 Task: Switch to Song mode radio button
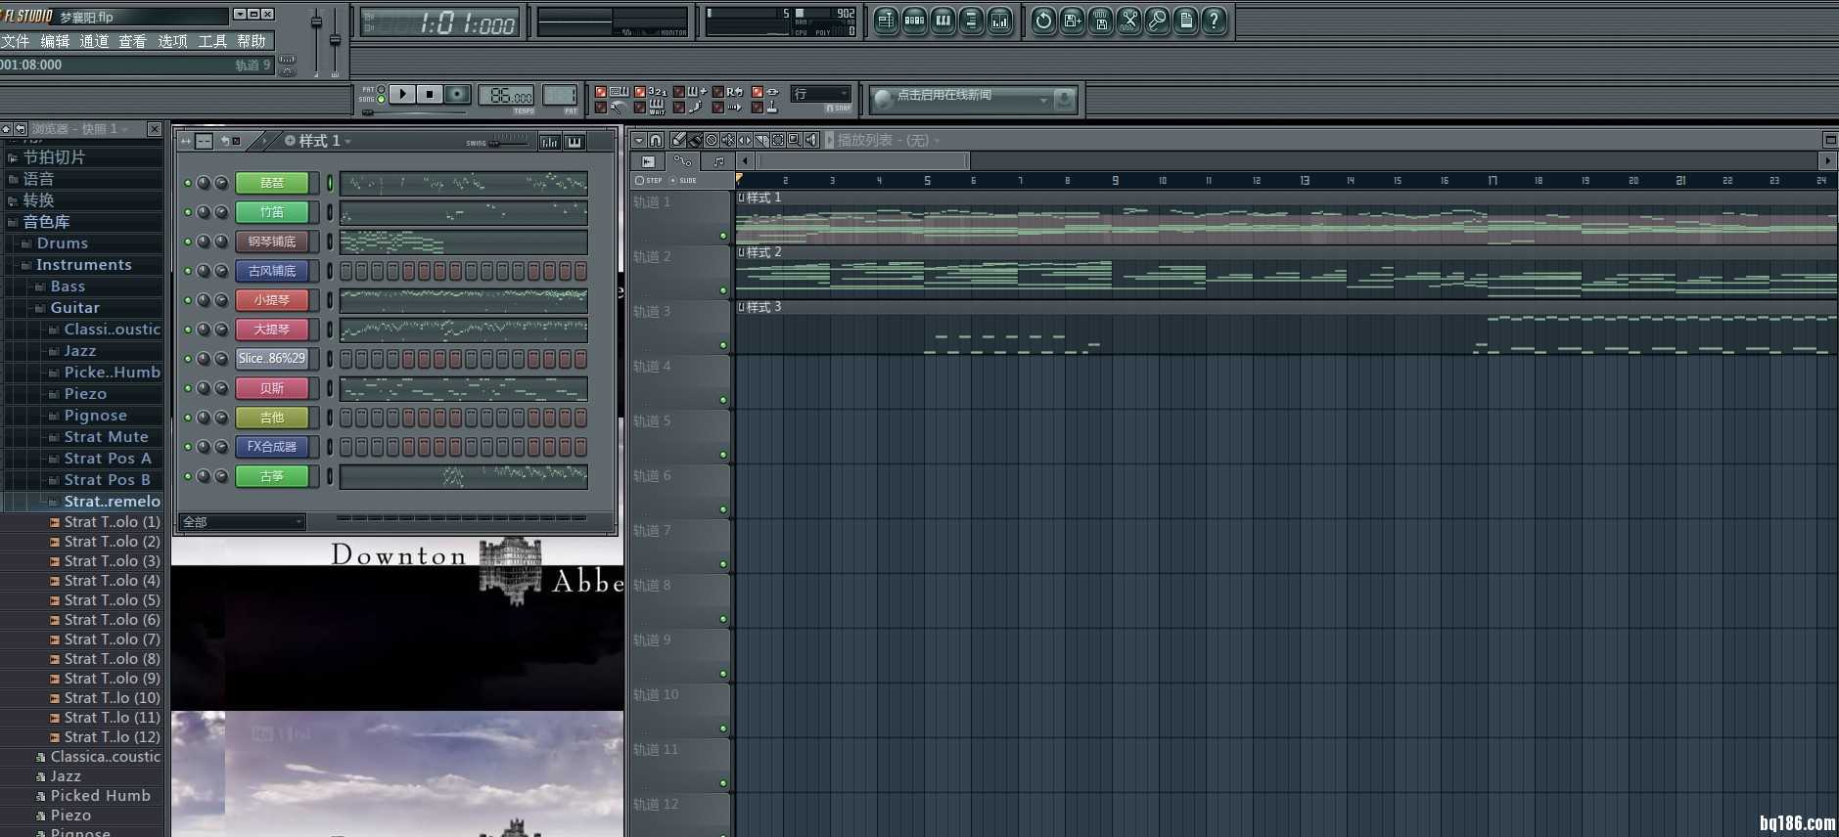381,100
